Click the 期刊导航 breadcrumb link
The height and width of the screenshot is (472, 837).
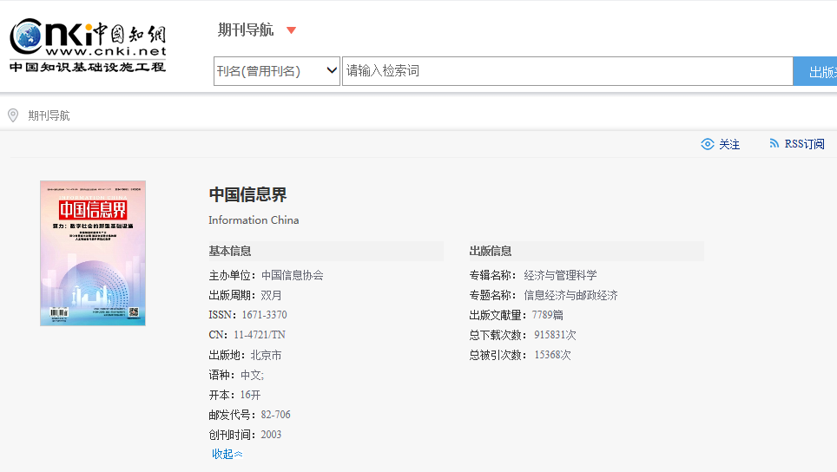[49, 115]
